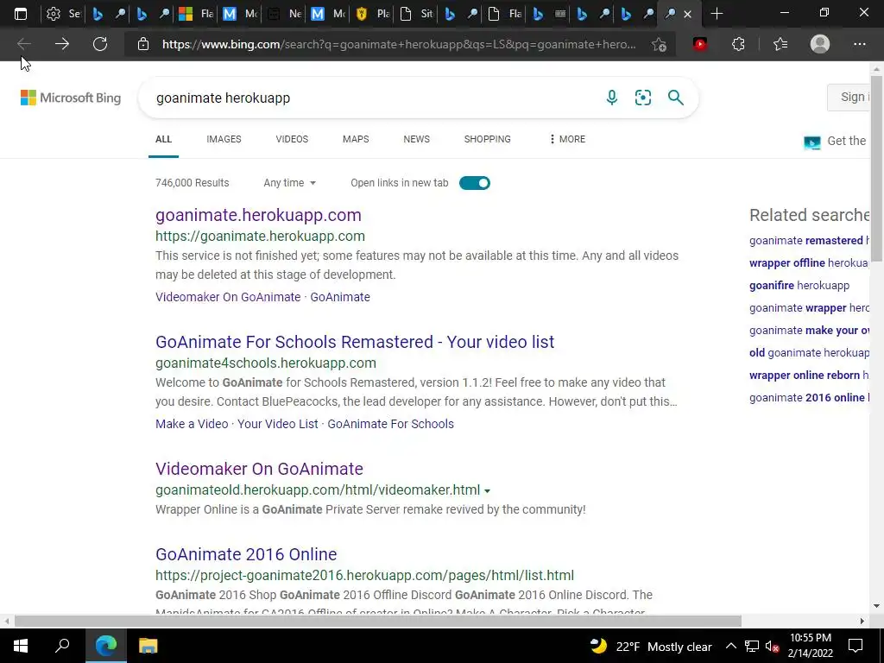Click the Get the rewards banner

tap(836, 141)
